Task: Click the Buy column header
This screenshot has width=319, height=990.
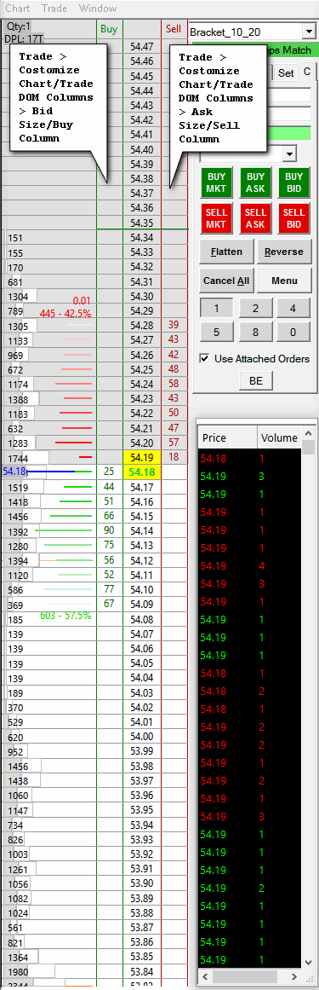Action: [109, 29]
